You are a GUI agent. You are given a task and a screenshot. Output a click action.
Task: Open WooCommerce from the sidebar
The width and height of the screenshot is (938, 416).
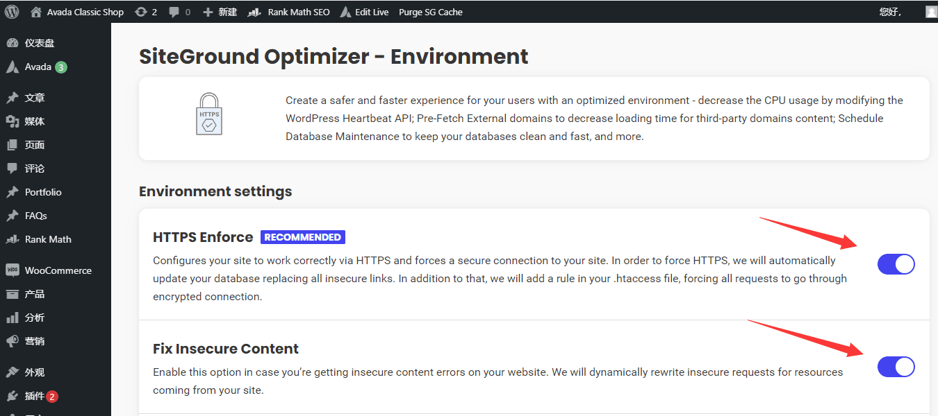(x=58, y=270)
